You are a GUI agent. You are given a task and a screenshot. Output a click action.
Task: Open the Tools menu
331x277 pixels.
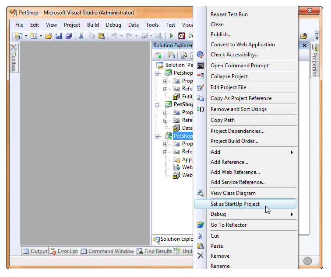(152, 25)
